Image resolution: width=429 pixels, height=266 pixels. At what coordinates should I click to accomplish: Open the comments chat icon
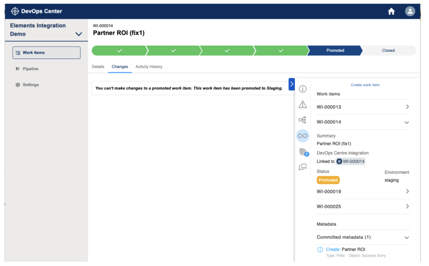tap(302, 167)
